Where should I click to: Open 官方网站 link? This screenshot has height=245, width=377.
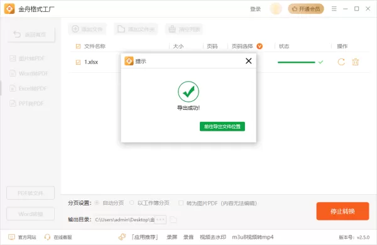(x=27, y=237)
